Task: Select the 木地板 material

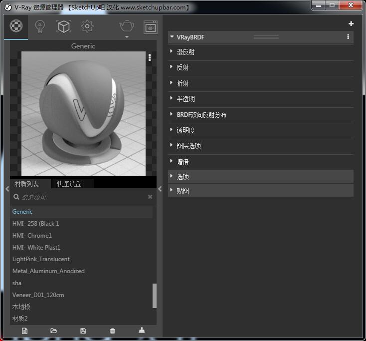Action: click(81, 307)
